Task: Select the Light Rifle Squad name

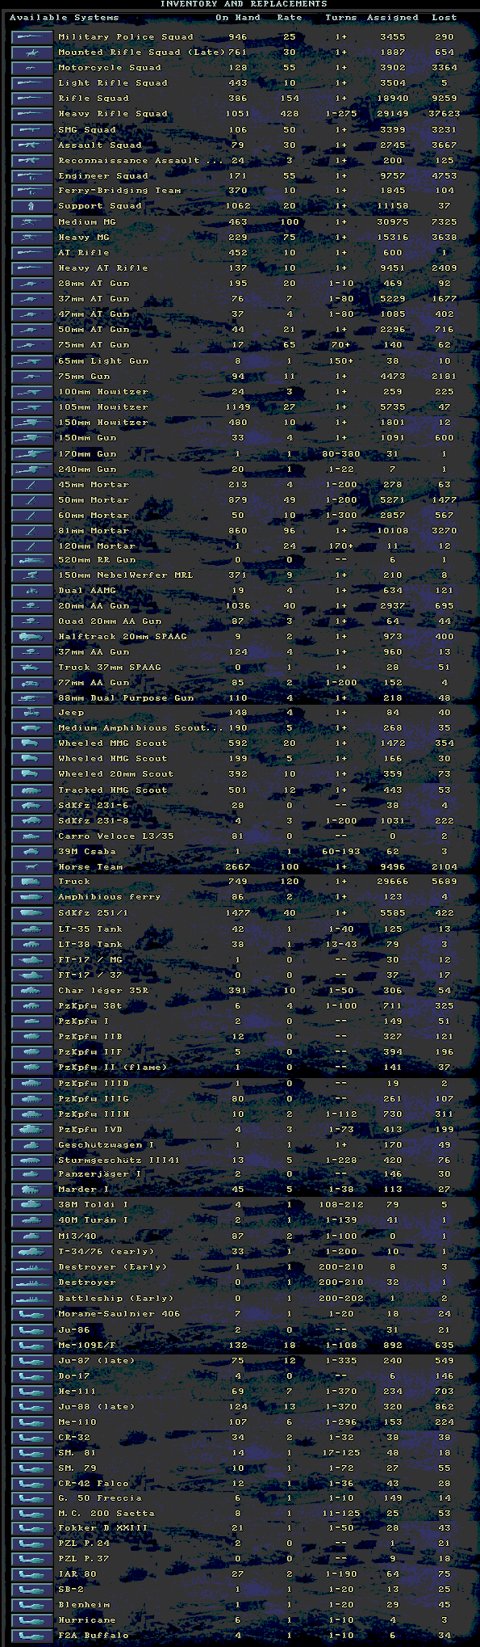Action: pyautogui.click(x=113, y=83)
